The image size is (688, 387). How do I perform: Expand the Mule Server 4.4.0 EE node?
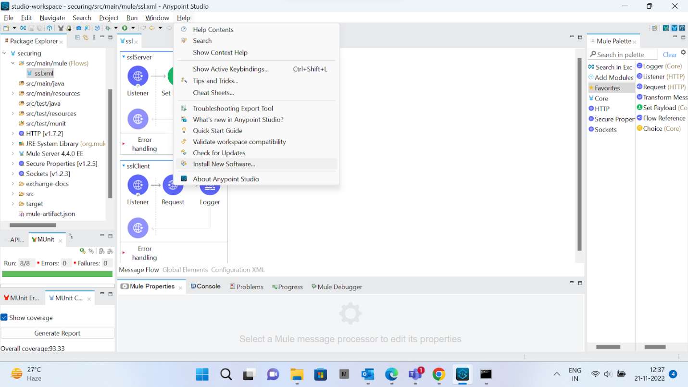pos(13,154)
